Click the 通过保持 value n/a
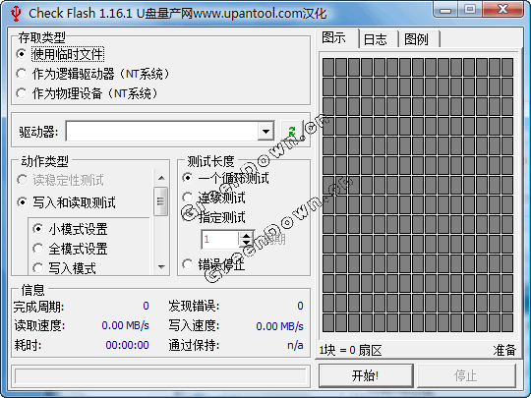This screenshot has height=398, width=531. pyautogui.click(x=295, y=345)
